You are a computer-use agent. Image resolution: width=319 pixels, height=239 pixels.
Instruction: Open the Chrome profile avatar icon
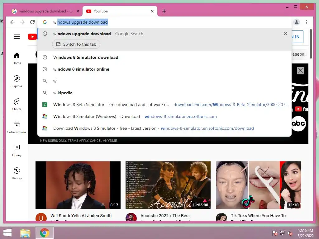(x=297, y=22)
